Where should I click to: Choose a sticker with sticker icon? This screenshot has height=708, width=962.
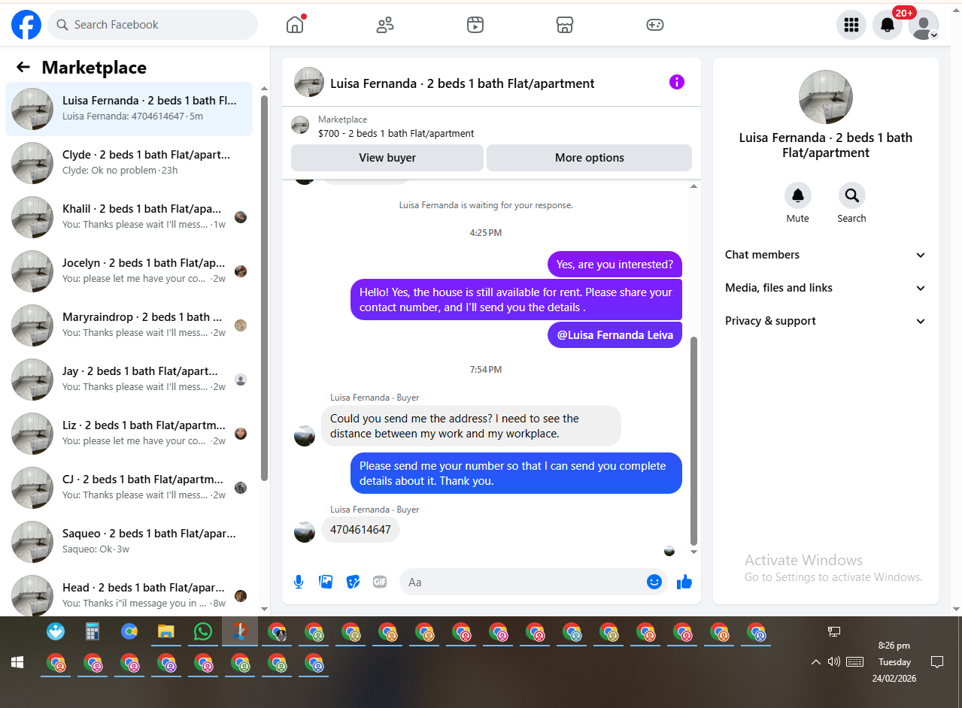[x=353, y=582]
